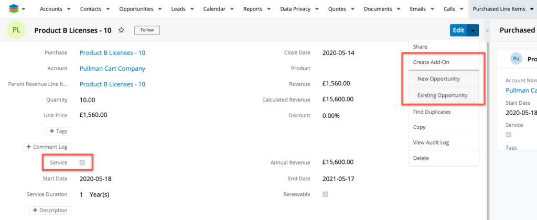The height and width of the screenshot is (220, 537).
Task: Open the Opportunities module tab
Action: pos(136,9)
